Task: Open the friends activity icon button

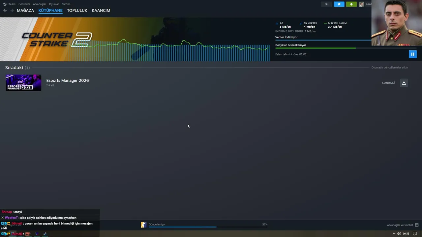Action: click(x=327, y=4)
